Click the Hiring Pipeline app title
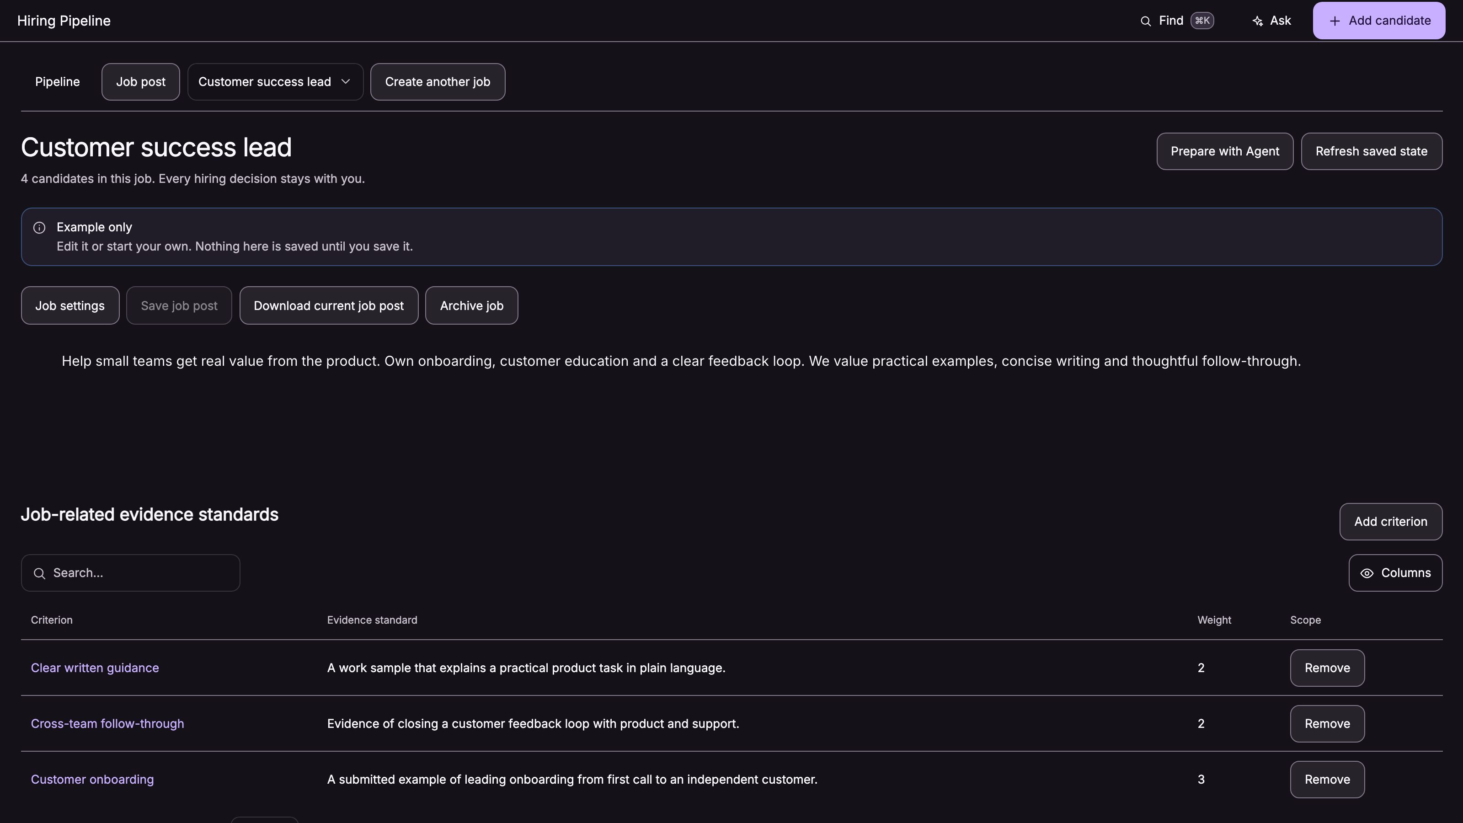Image resolution: width=1463 pixels, height=823 pixels. [64, 21]
